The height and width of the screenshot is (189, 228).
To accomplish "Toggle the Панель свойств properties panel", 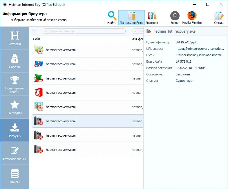I will click(x=131, y=17).
